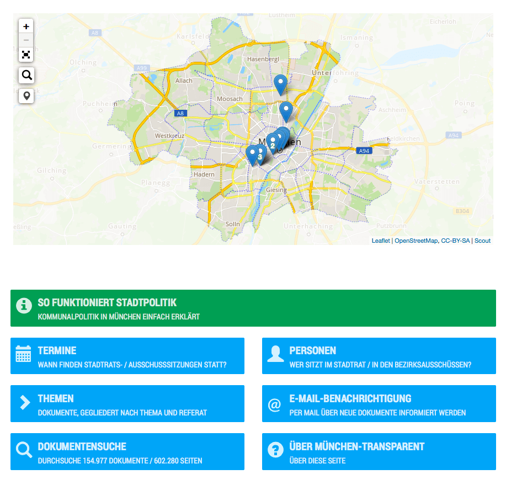
Task: Open the OpenStreetMap attribution link
Action: coord(416,241)
